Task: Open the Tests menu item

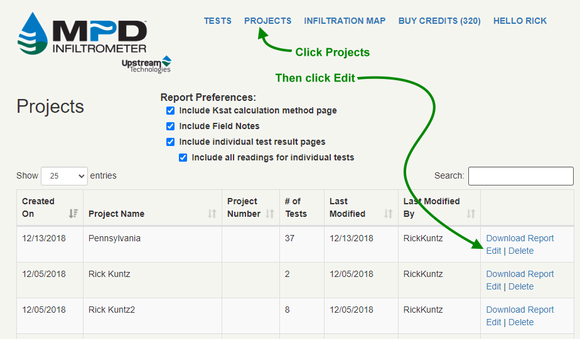Action: click(x=217, y=21)
